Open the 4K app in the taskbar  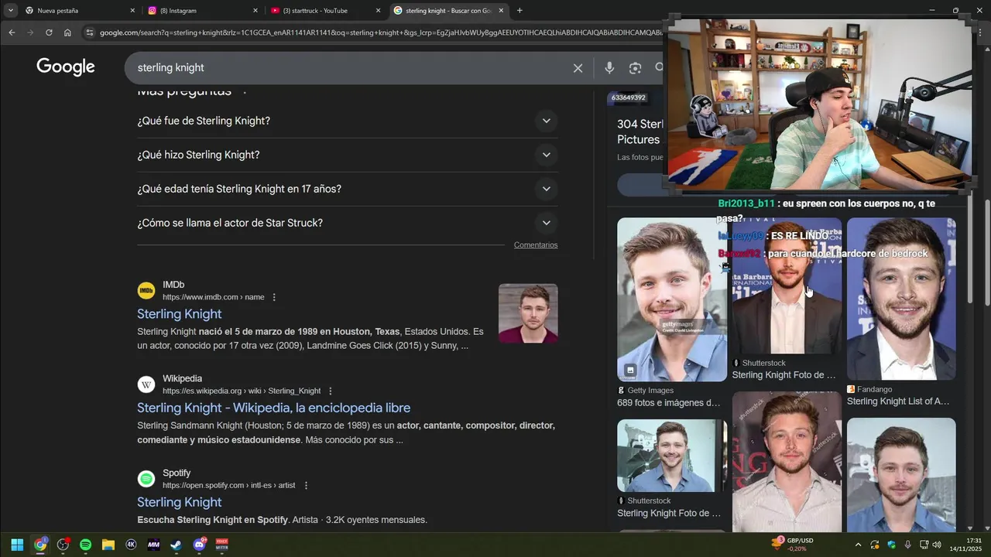click(131, 545)
